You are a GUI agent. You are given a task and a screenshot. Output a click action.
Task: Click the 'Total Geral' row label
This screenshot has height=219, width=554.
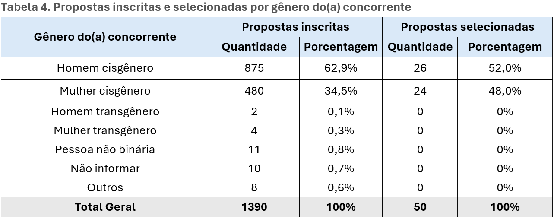click(105, 207)
